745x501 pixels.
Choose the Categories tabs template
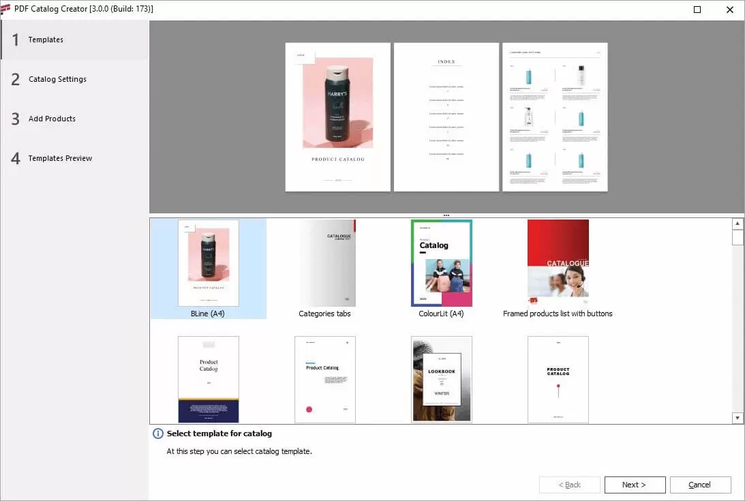324,263
